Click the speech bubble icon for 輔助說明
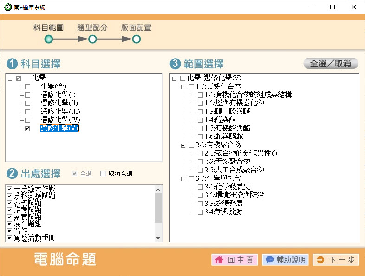The width and height of the screenshot is (365, 276). 270,260
